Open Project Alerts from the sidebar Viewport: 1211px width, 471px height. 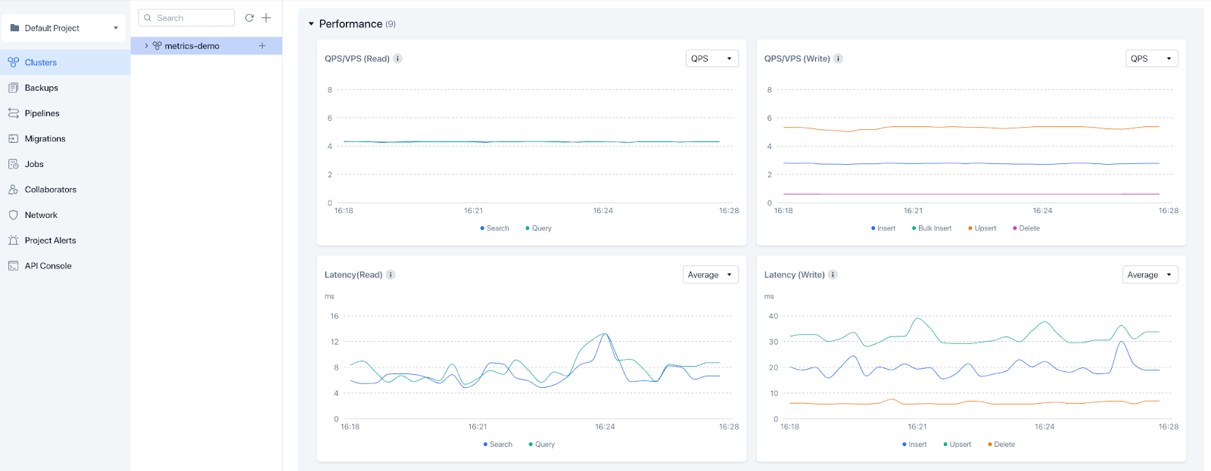coord(50,240)
